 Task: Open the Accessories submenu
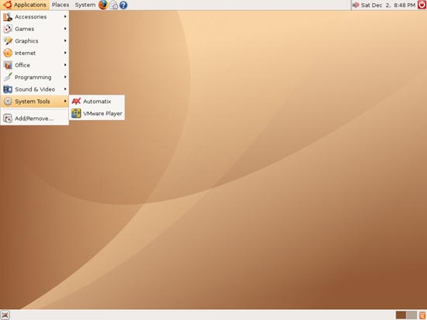[35, 17]
